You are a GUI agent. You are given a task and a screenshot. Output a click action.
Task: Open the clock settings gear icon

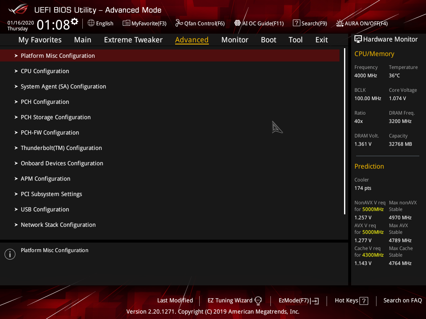pos(74,21)
